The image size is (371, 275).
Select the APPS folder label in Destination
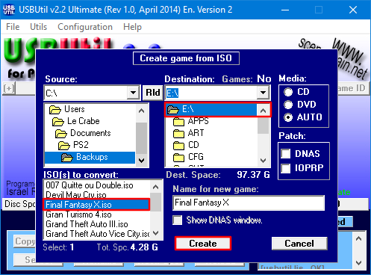pos(198,121)
